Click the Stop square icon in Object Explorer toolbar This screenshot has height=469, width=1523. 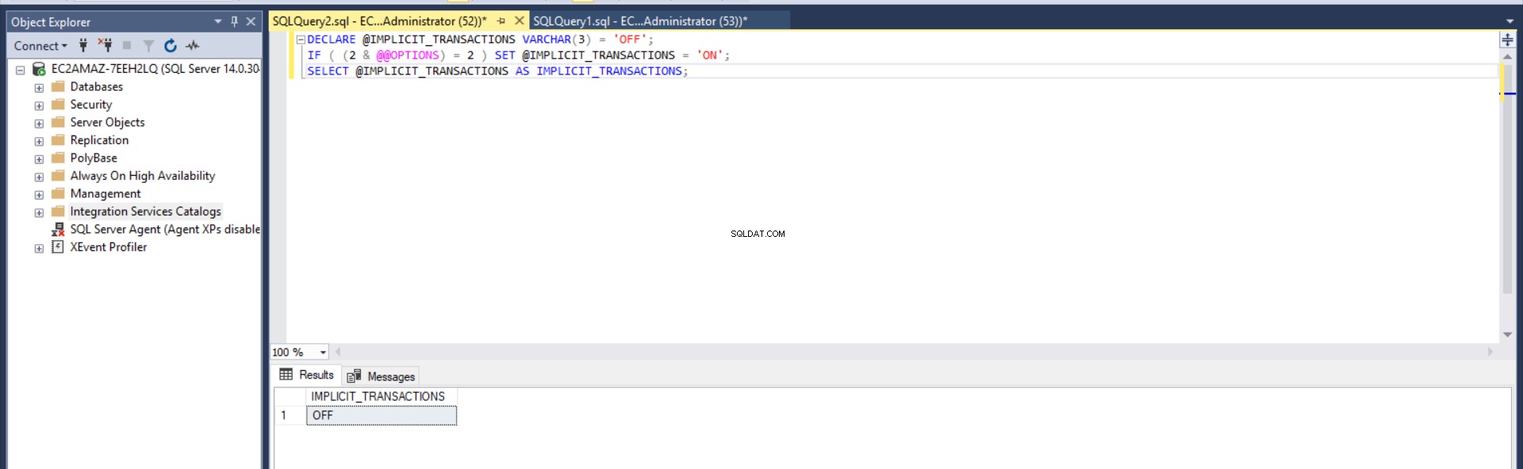coord(127,45)
